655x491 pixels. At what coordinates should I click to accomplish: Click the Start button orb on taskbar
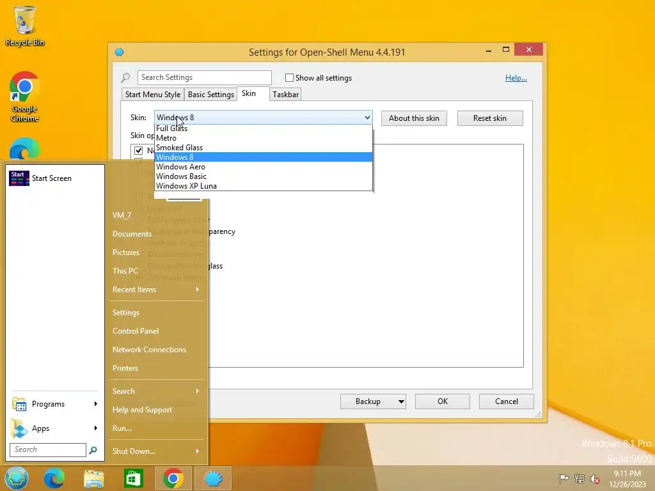[17, 478]
